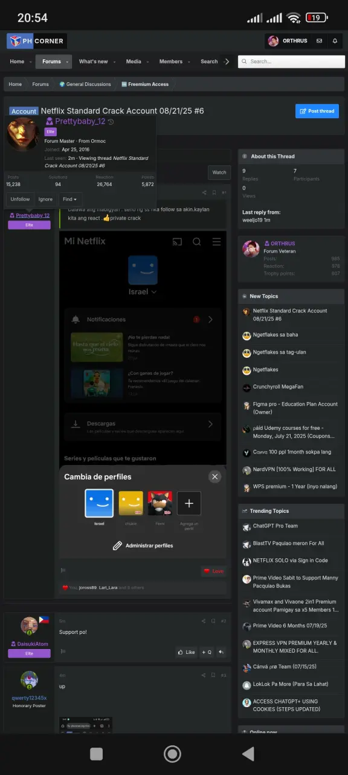Toggle the Love reaction on first post
Image resolution: width=348 pixels, height=775 pixels.
(x=214, y=571)
